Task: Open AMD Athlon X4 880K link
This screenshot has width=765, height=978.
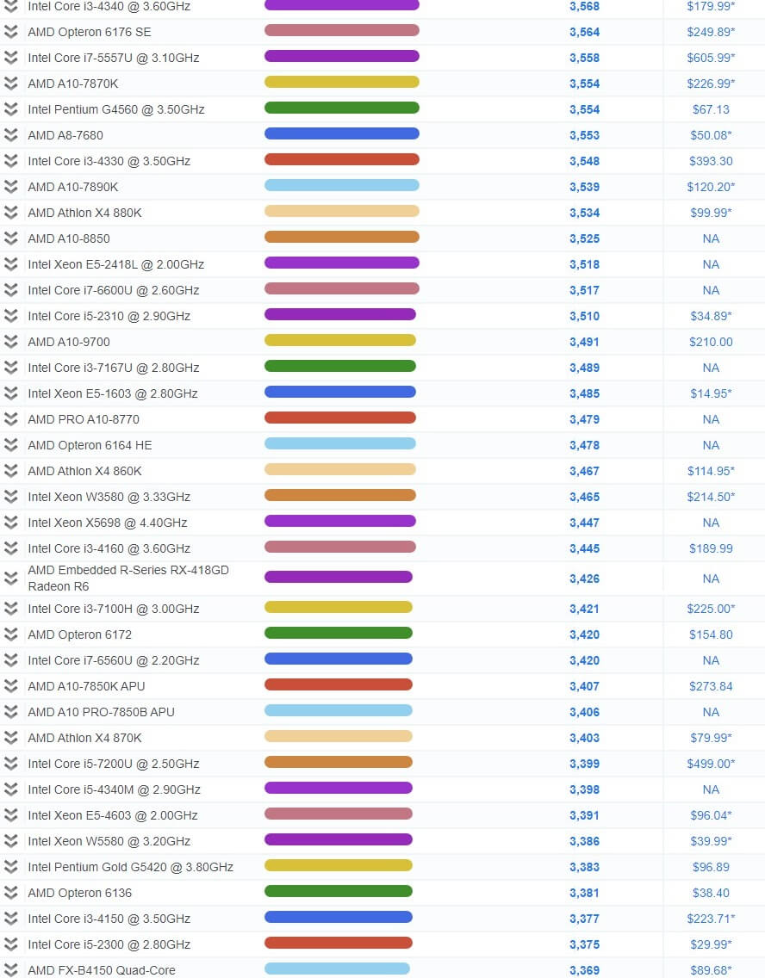Action: point(85,213)
